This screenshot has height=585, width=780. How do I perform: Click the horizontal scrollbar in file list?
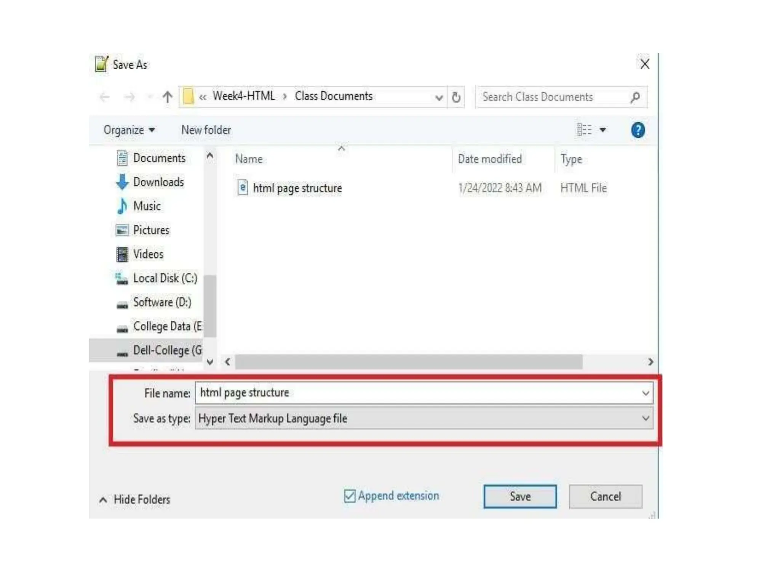click(408, 362)
